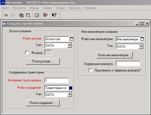Click the exit door toolbar icon
The width and height of the screenshot is (151, 115).
click(46, 15)
